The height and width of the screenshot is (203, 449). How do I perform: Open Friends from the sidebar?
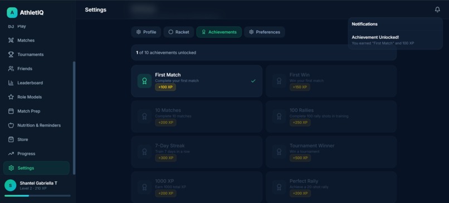(36, 69)
